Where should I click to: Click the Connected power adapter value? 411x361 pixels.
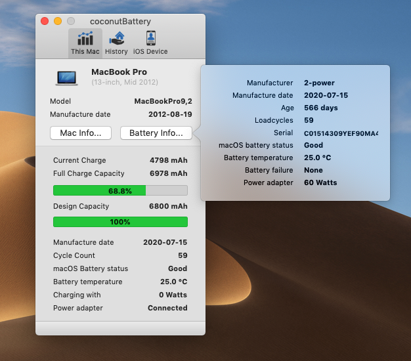pos(167,308)
